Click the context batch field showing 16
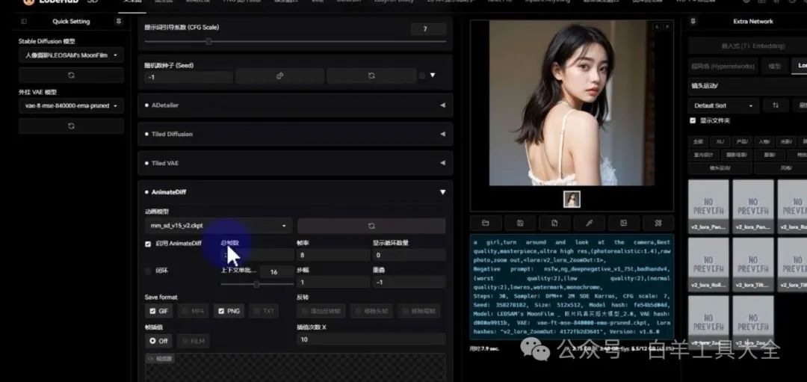 point(276,272)
